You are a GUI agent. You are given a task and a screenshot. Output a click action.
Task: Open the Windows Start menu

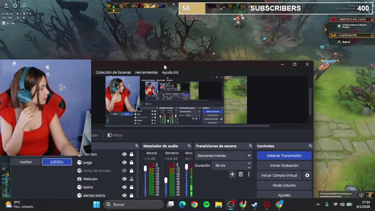point(96,204)
